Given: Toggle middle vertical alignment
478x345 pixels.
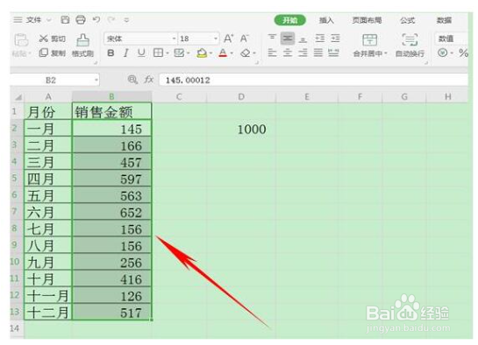Looking at the screenshot, I should click(x=288, y=39).
